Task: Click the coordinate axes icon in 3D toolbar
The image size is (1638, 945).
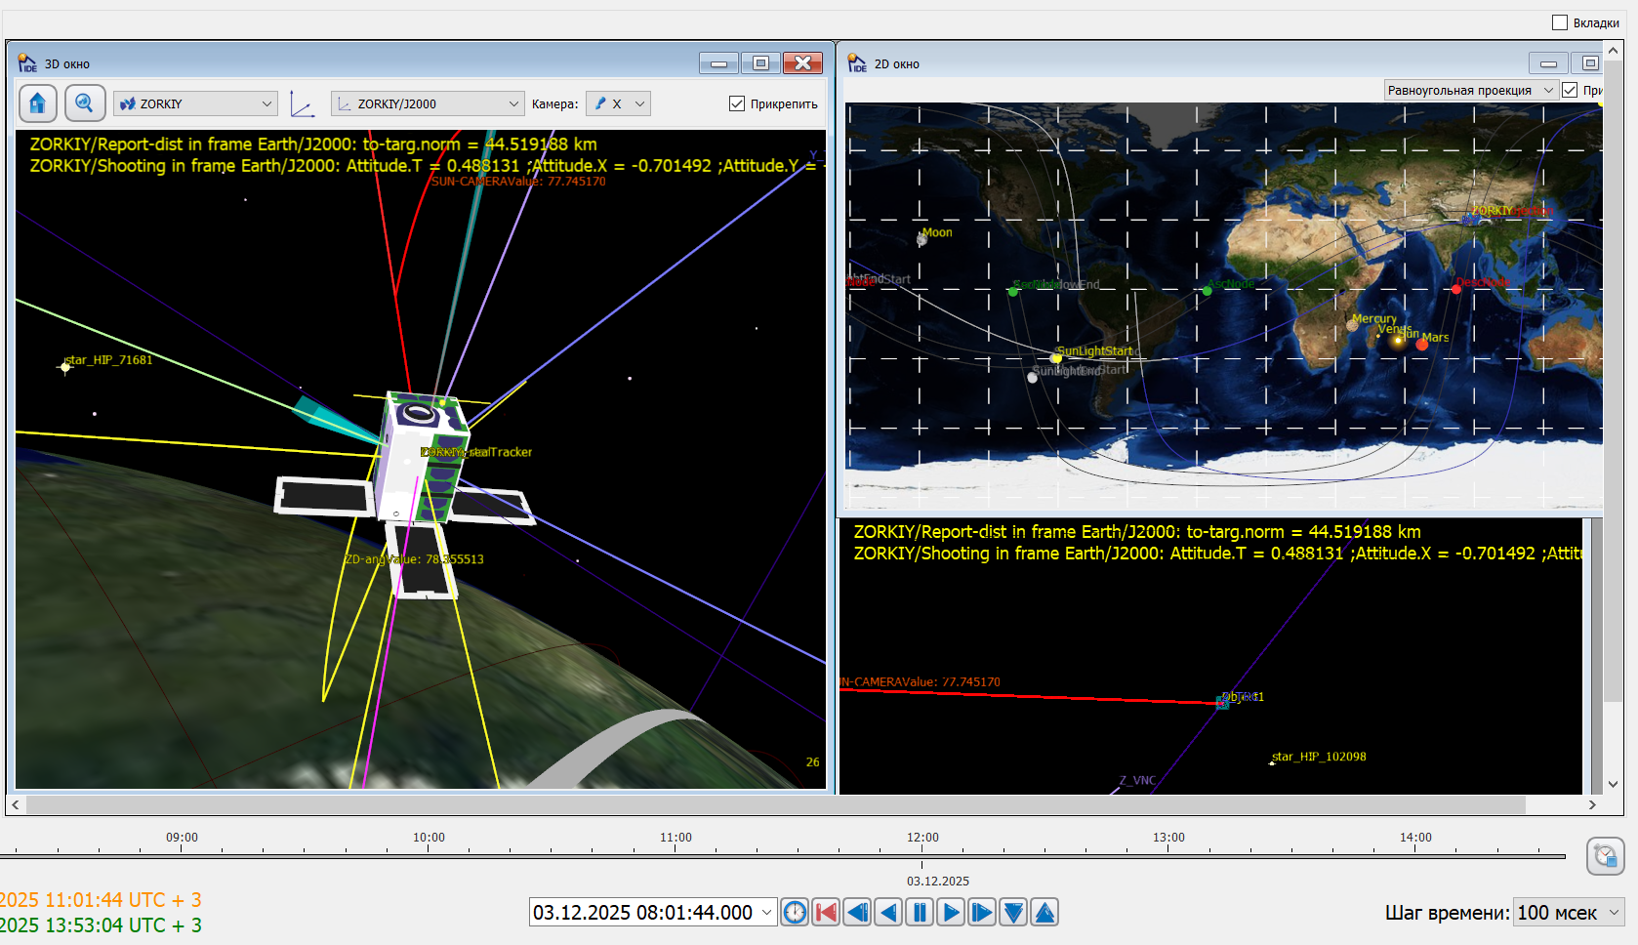Action: click(303, 104)
